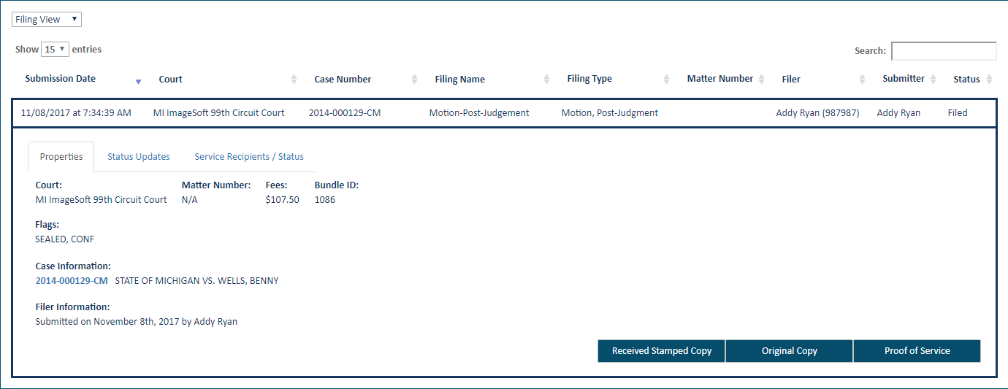Click the SEALED, CONF flags text

click(65, 239)
